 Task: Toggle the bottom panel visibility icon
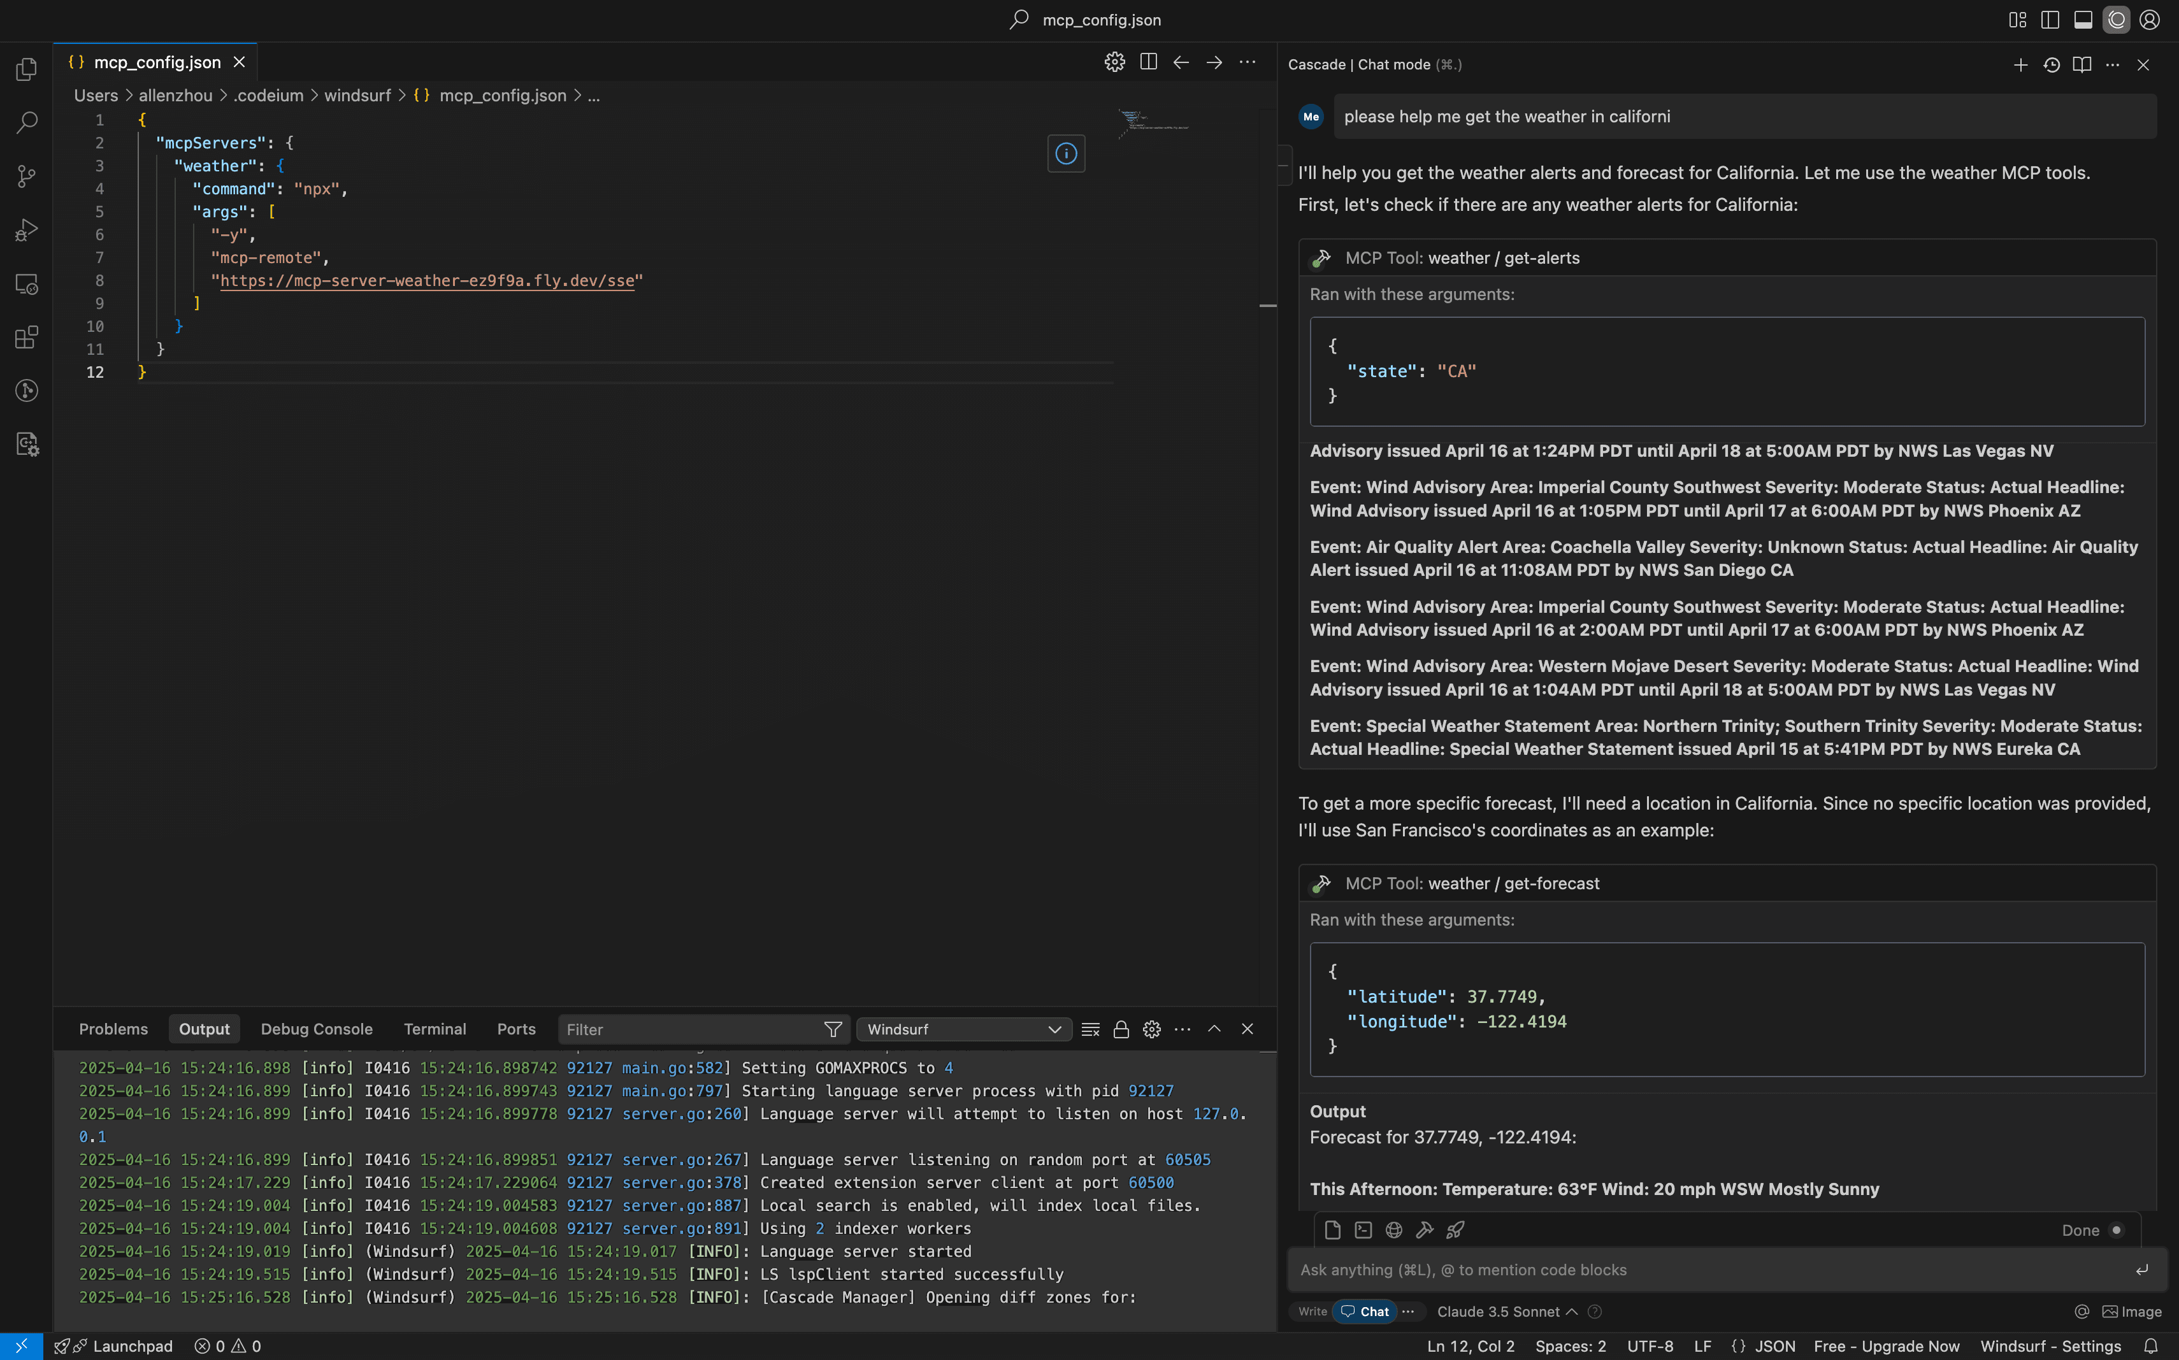click(x=2083, y=19)
